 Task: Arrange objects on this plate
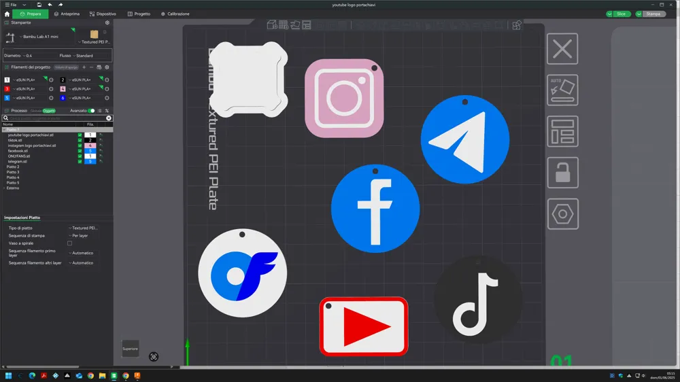click(562, 131)
